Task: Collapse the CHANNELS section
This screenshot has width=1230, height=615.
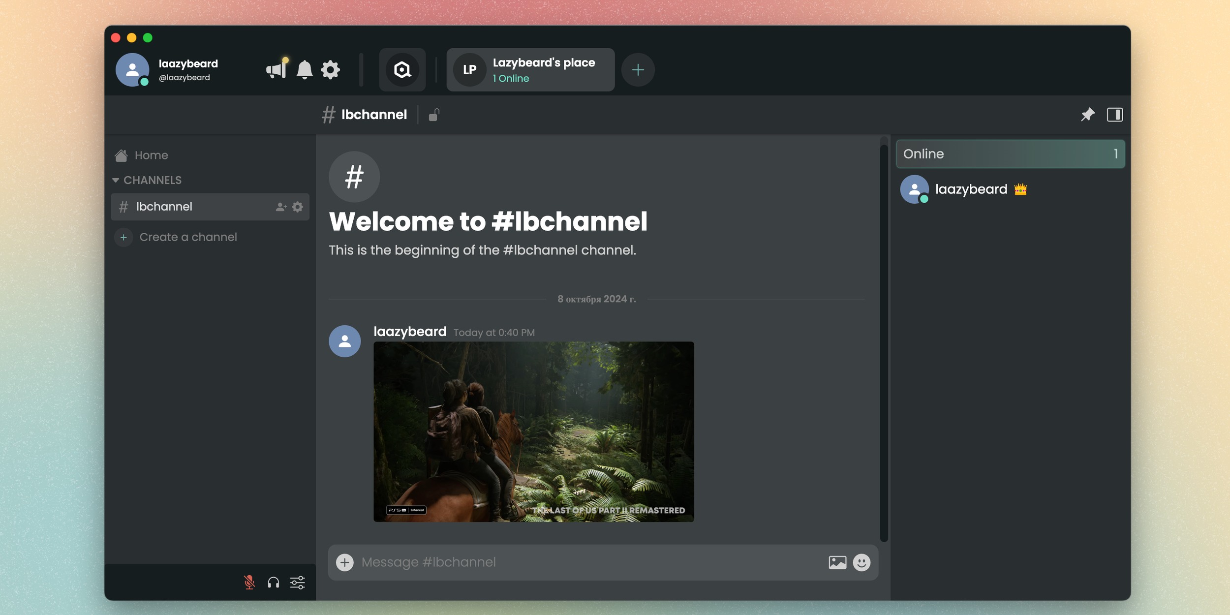Action: [147, 180]
